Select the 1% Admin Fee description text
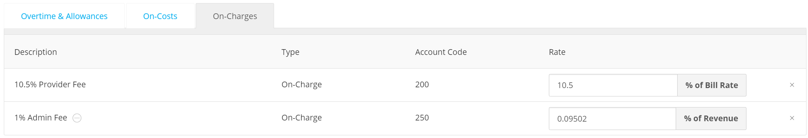The height and width of the screenshot is (138, 808). 41,118
